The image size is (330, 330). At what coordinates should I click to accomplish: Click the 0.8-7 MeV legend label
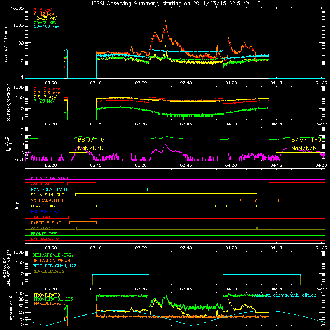pos(45,97)
